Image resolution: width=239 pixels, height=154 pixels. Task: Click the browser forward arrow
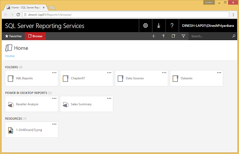point(12,15)
